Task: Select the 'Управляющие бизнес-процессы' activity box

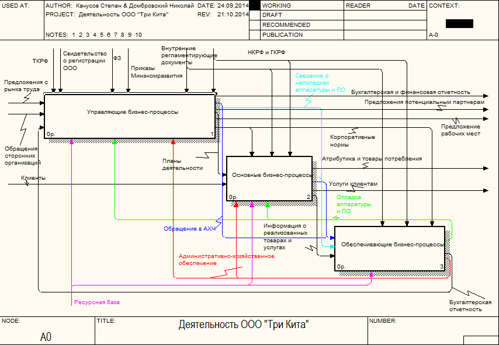Action: 130,116
